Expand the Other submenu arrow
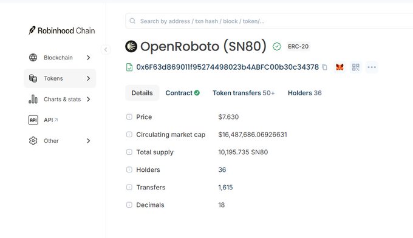The image size is (413, 238). (x=89, y=141)
